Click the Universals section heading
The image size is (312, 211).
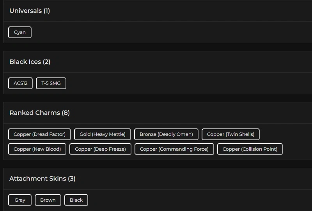click(25, 11)
